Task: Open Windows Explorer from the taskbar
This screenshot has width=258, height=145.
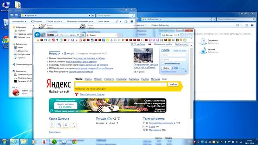Action: point(24,142)
